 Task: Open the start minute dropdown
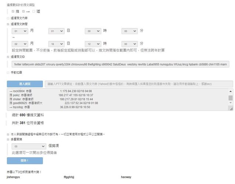(130, 31)
